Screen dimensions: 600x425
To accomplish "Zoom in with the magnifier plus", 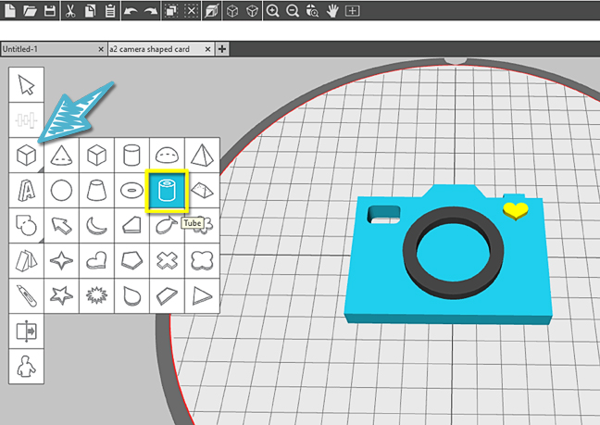I will 272,11.
